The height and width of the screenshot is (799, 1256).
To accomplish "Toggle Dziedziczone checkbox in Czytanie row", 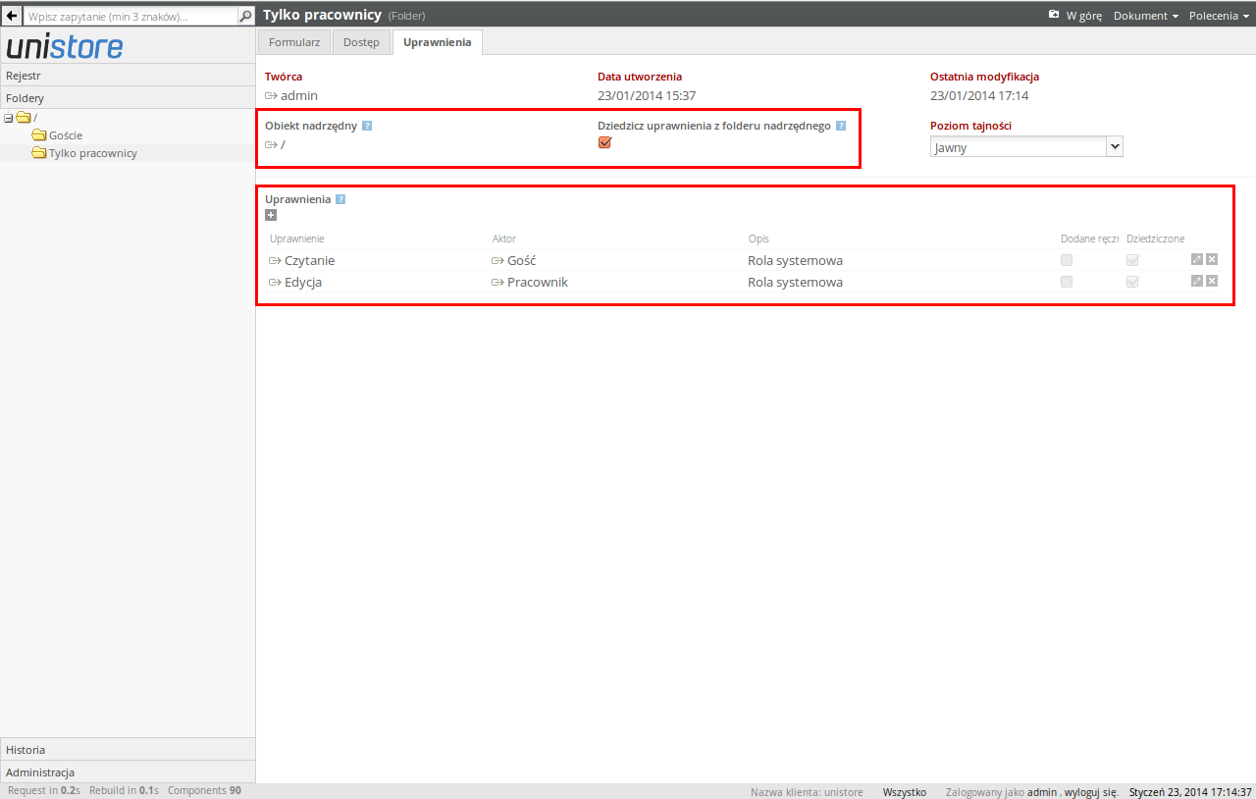I will (x=1132, y=260).
